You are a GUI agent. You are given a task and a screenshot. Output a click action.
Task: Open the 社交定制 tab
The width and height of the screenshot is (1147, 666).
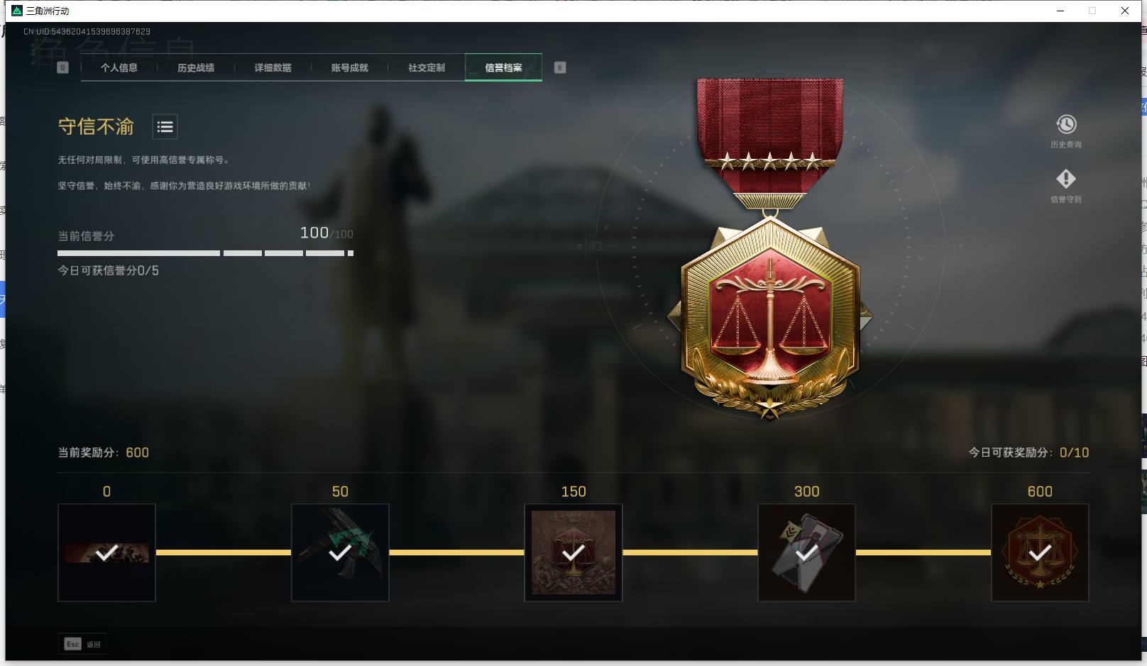(x=427, y=67)
